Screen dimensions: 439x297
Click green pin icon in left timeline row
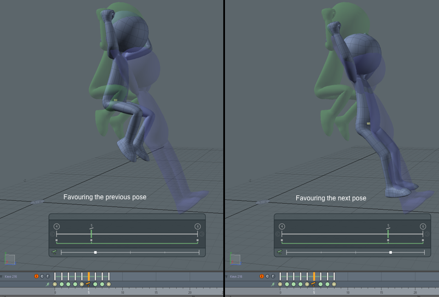(x=48, y=284)
